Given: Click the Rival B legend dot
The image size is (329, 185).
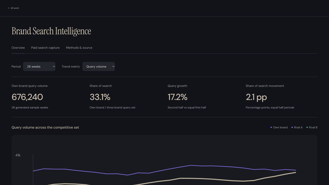Looking at the screenshot, I should click(x=307, y=127).
